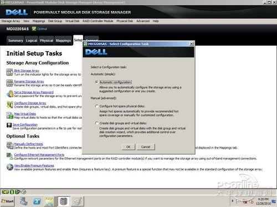Open the RAID Controller Module menu

point(98,21)
